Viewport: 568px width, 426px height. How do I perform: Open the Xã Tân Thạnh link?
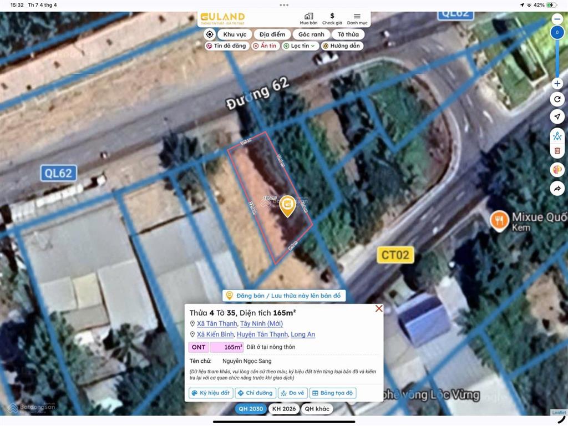click(217, 323)
